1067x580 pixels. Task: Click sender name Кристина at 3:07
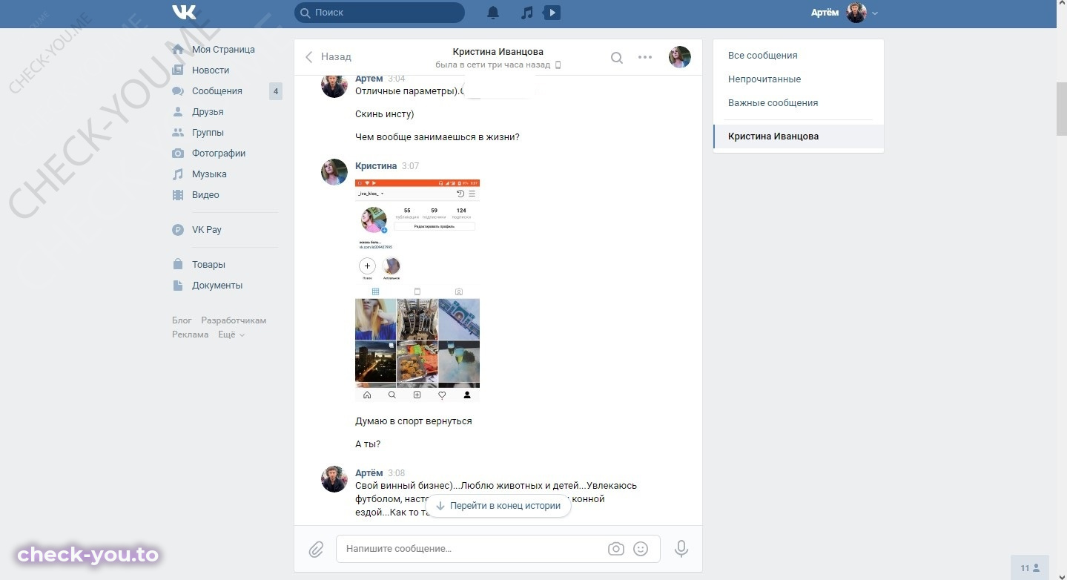tap(376, 166)
